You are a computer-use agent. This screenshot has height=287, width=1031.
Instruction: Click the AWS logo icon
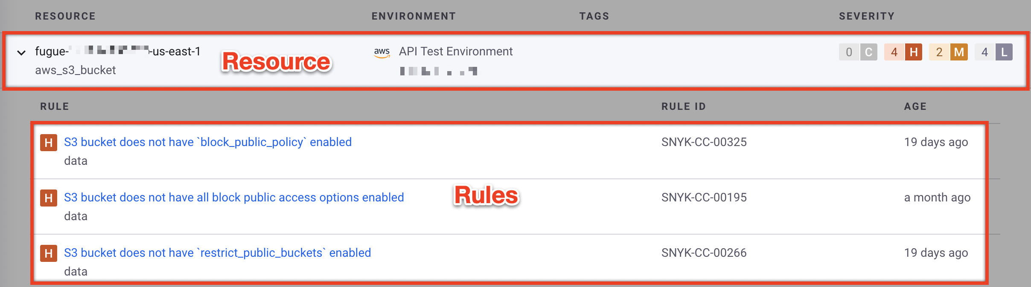(382, 52)
